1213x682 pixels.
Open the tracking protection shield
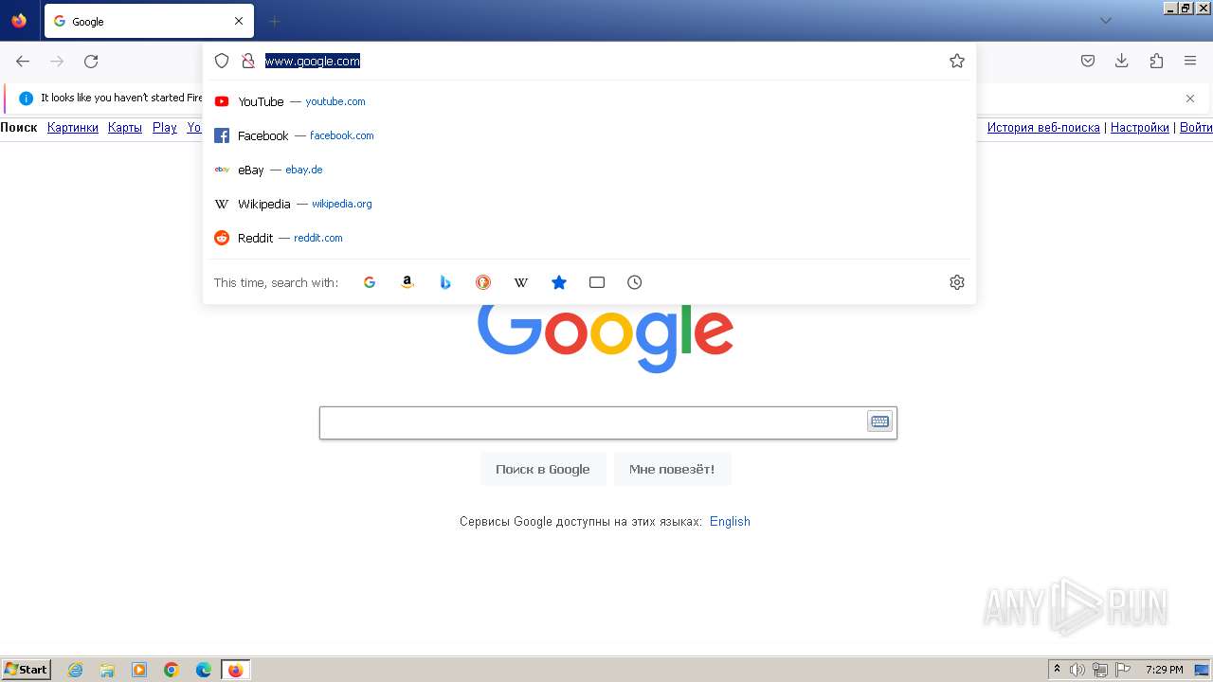[x=222, y=61]
